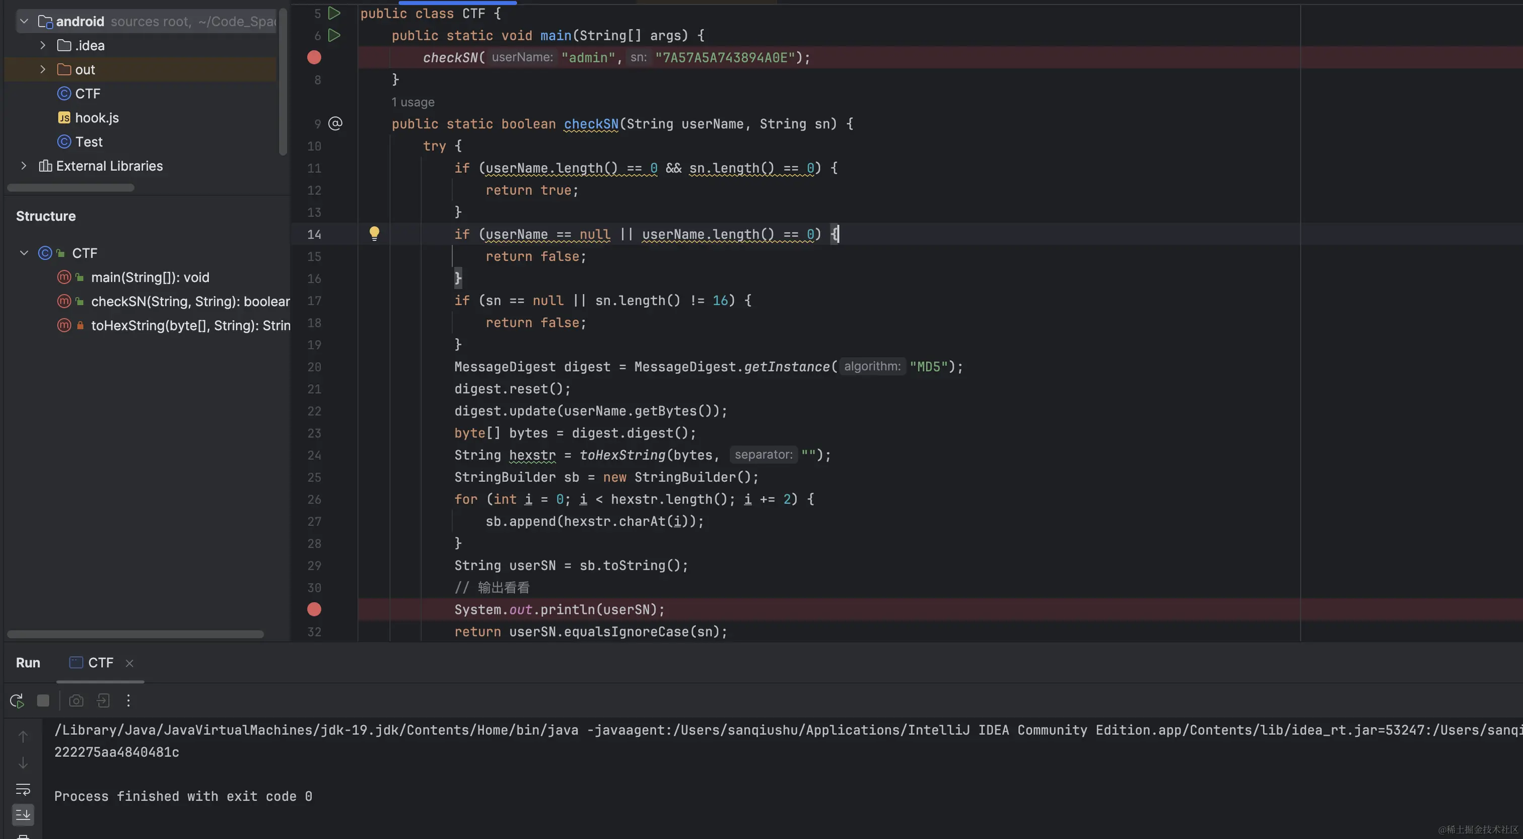Viewport: 1523px width, 839px height.
Task: Expand the out folder
Action: click(43, 69)
